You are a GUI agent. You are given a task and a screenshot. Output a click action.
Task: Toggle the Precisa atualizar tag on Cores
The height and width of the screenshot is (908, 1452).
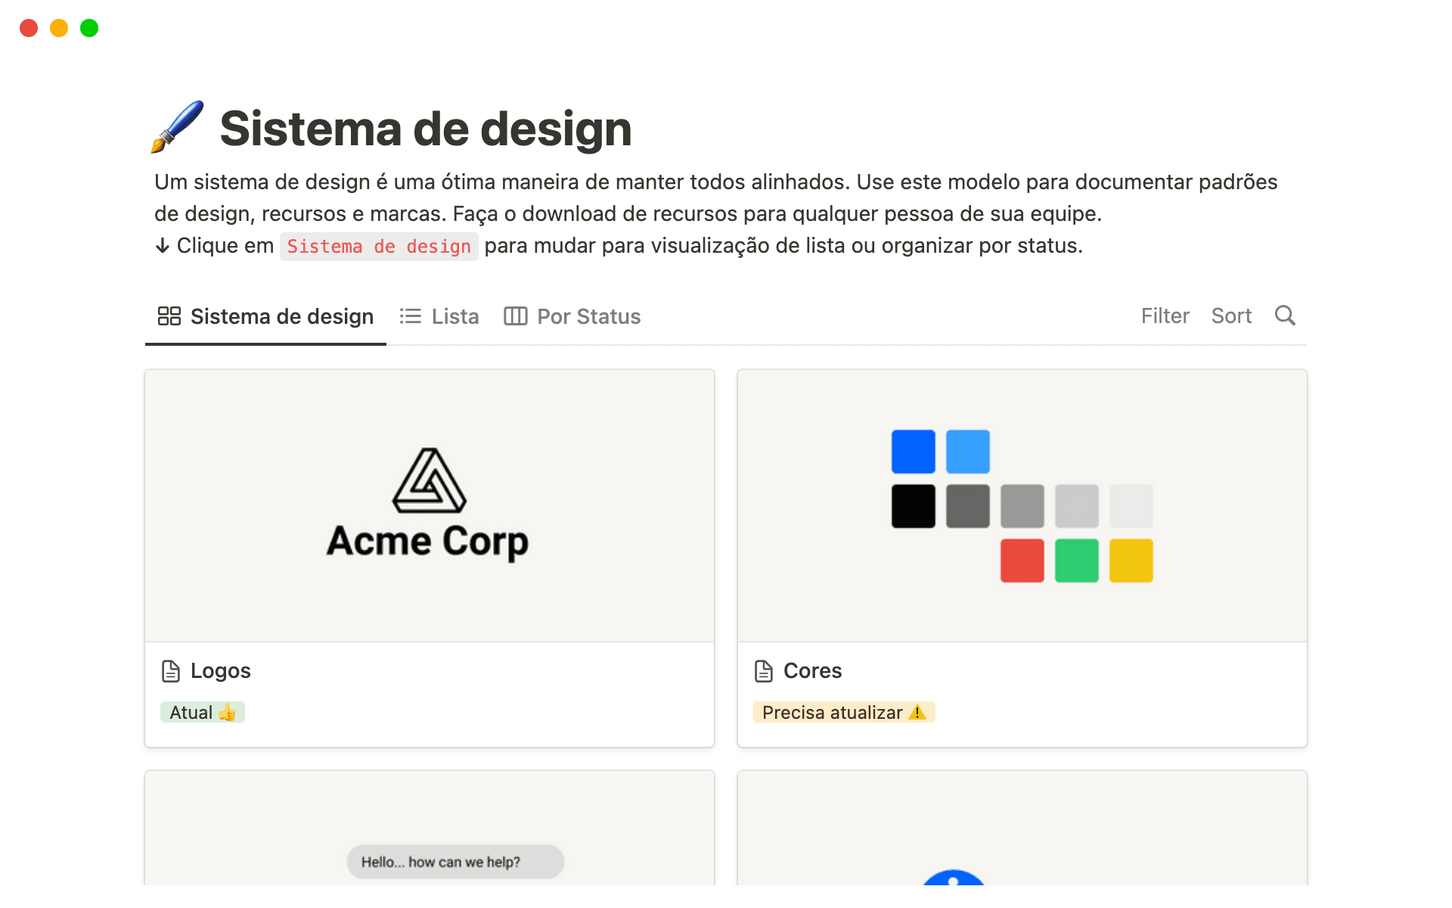tap(843, 712)
